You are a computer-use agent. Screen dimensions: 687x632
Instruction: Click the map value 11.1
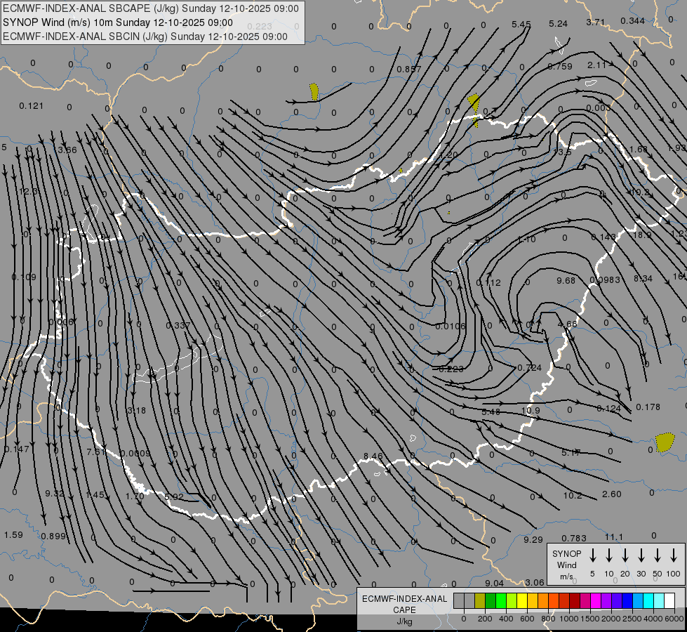tap(614, 537)
